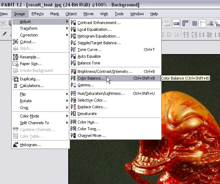The height and width of the screenshot is (184, 220).
Task: Expand the Color Mode submenu
Action: (41, 116)
